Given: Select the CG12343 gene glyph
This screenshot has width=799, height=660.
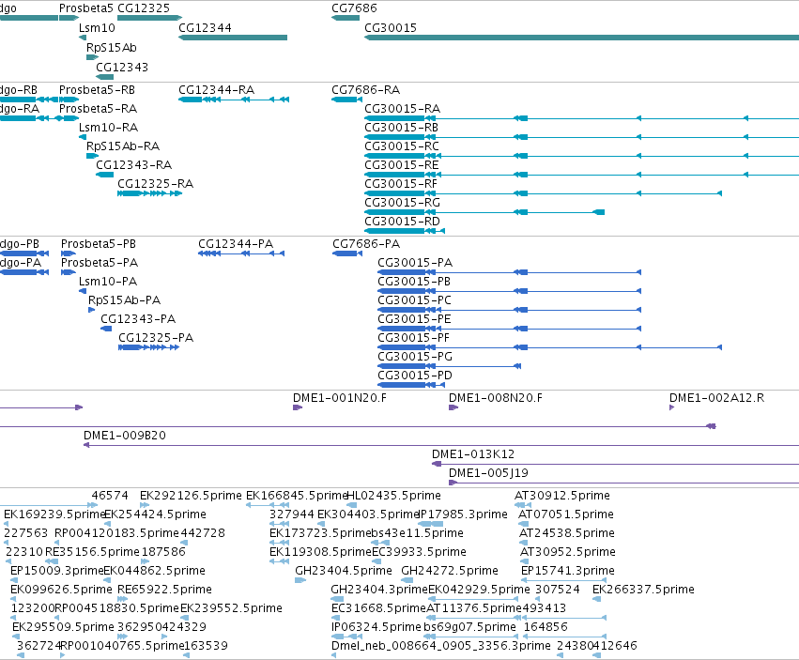Looking at the screenshot, I should (104, 77).
